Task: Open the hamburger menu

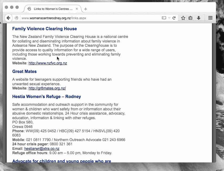Action: pos(210,18)
